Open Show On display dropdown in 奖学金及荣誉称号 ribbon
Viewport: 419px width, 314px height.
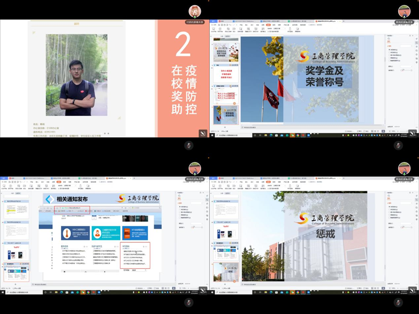coord(279,29)
